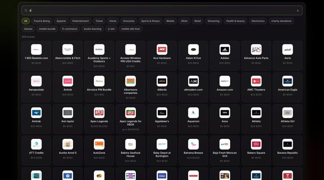
Task: Filter by charity donations
Action: tap(281, 21)
